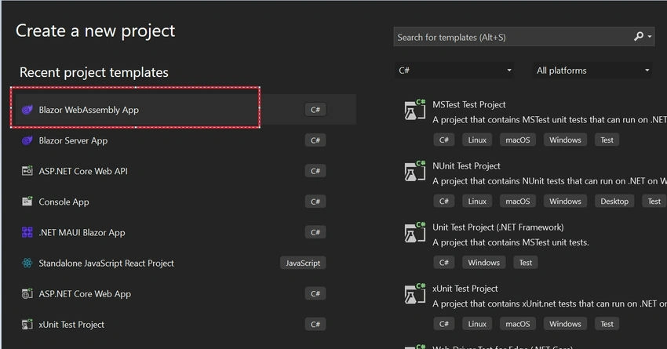Choose Unit Test Project (.NET Framework) template title

tap(498, 227)
